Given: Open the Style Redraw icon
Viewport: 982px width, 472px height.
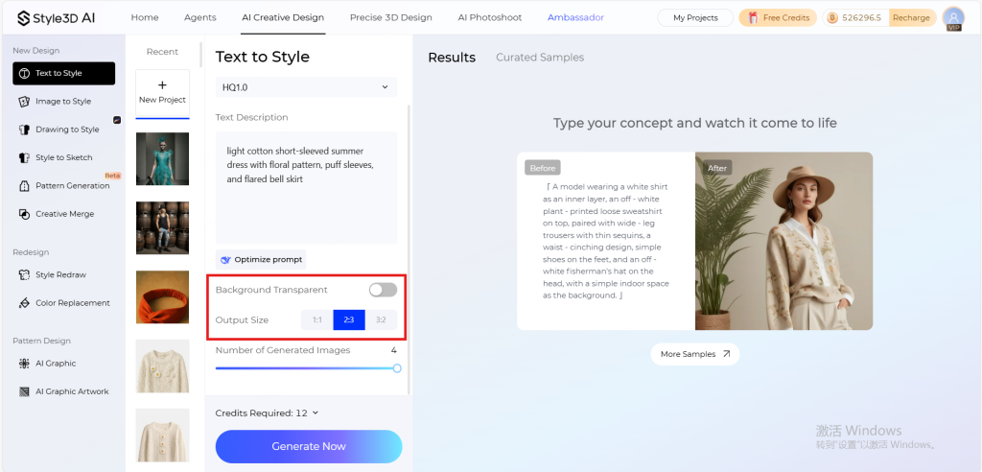Looking at the screenshot, I should 24,274.
